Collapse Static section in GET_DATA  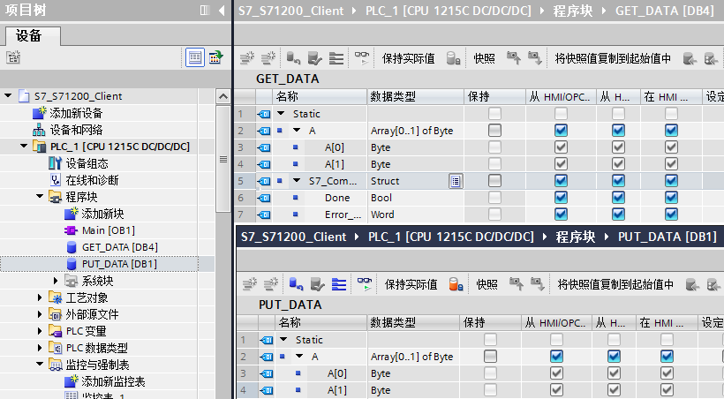pyautogui.click(x=281, y=113)
